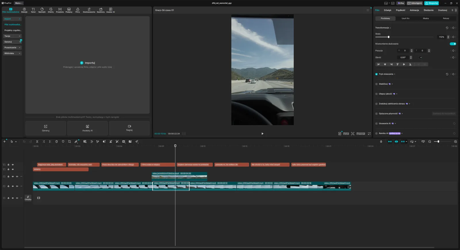The image size is (460, 250).
Task: Click the fullscreen preview icon
Action: coord(369,134)
